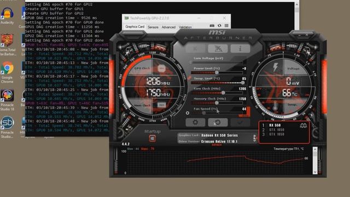Viewport: 350px width, 197px height.
Task: Open the Rome Total War Barbarian shortcut
Action: coord(8,45)
